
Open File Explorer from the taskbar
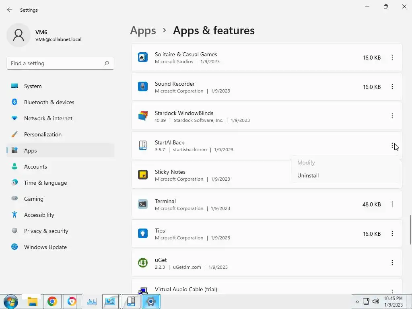click(x=33, y=302)
